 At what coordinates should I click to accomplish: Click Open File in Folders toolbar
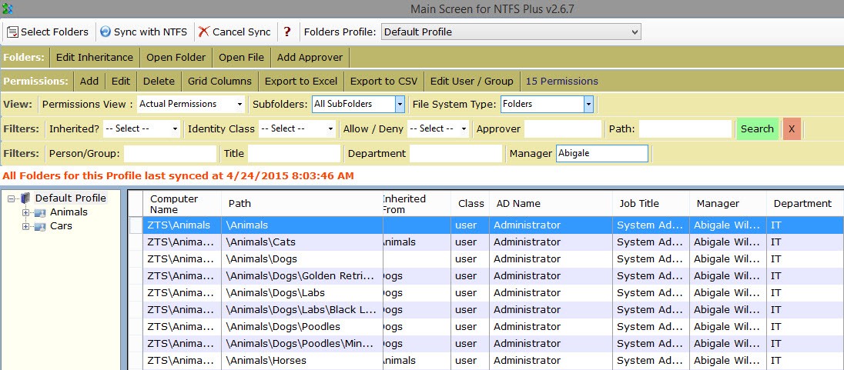241,57
